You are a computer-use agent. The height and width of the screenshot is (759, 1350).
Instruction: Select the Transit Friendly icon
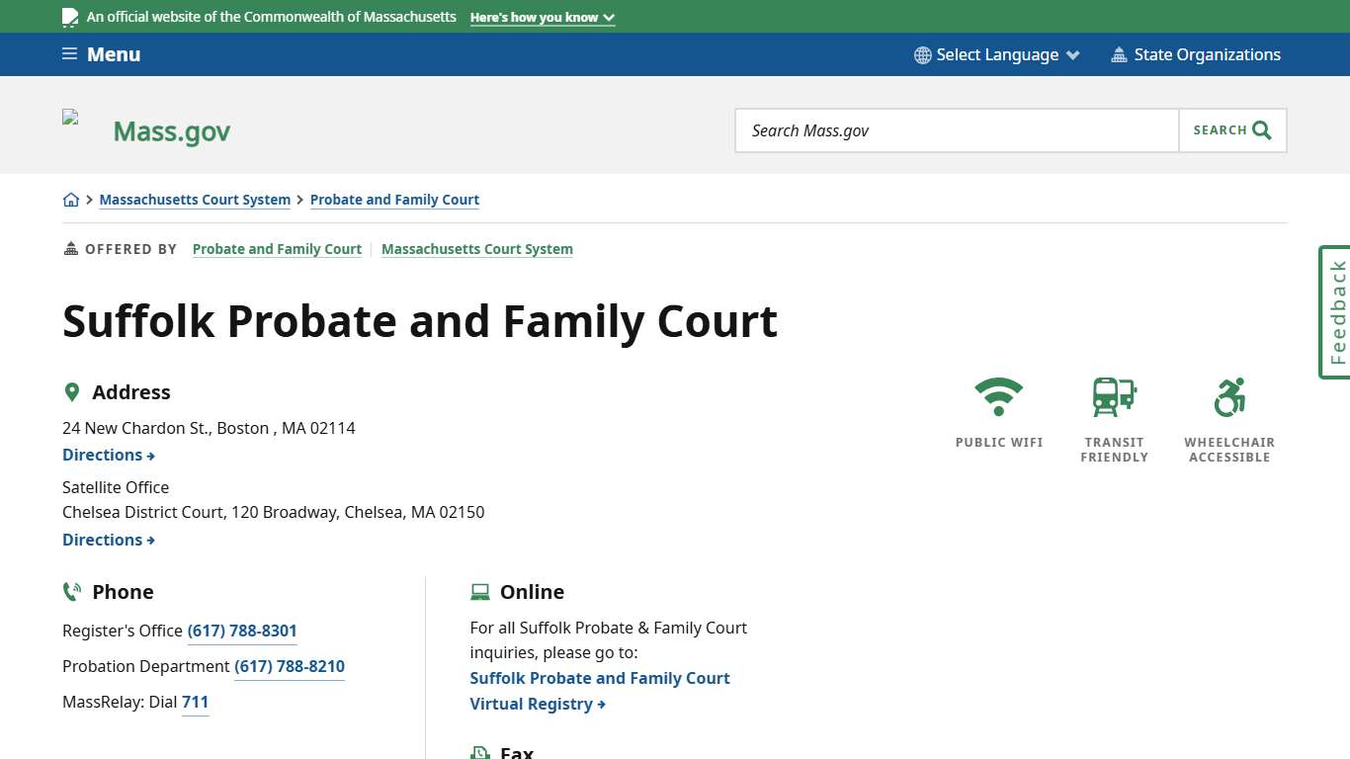[1113, 397]
